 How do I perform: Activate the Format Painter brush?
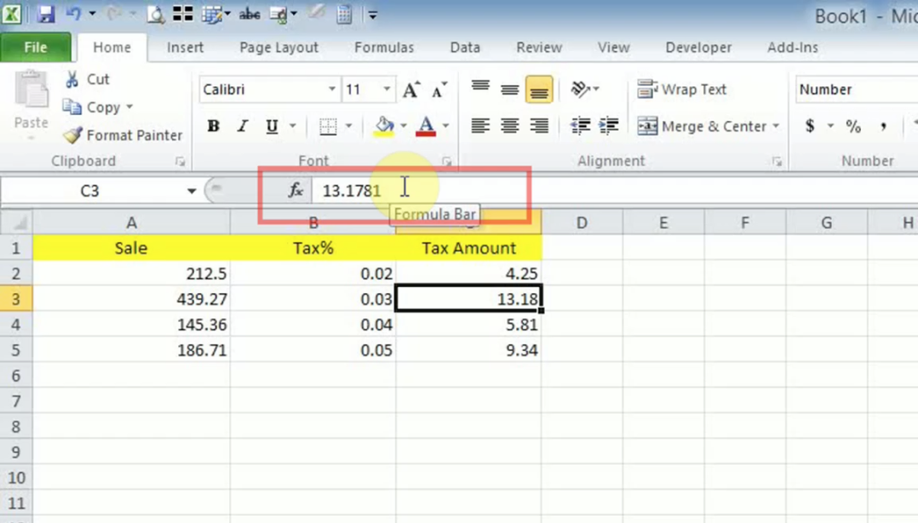click(x=72, y=135)
